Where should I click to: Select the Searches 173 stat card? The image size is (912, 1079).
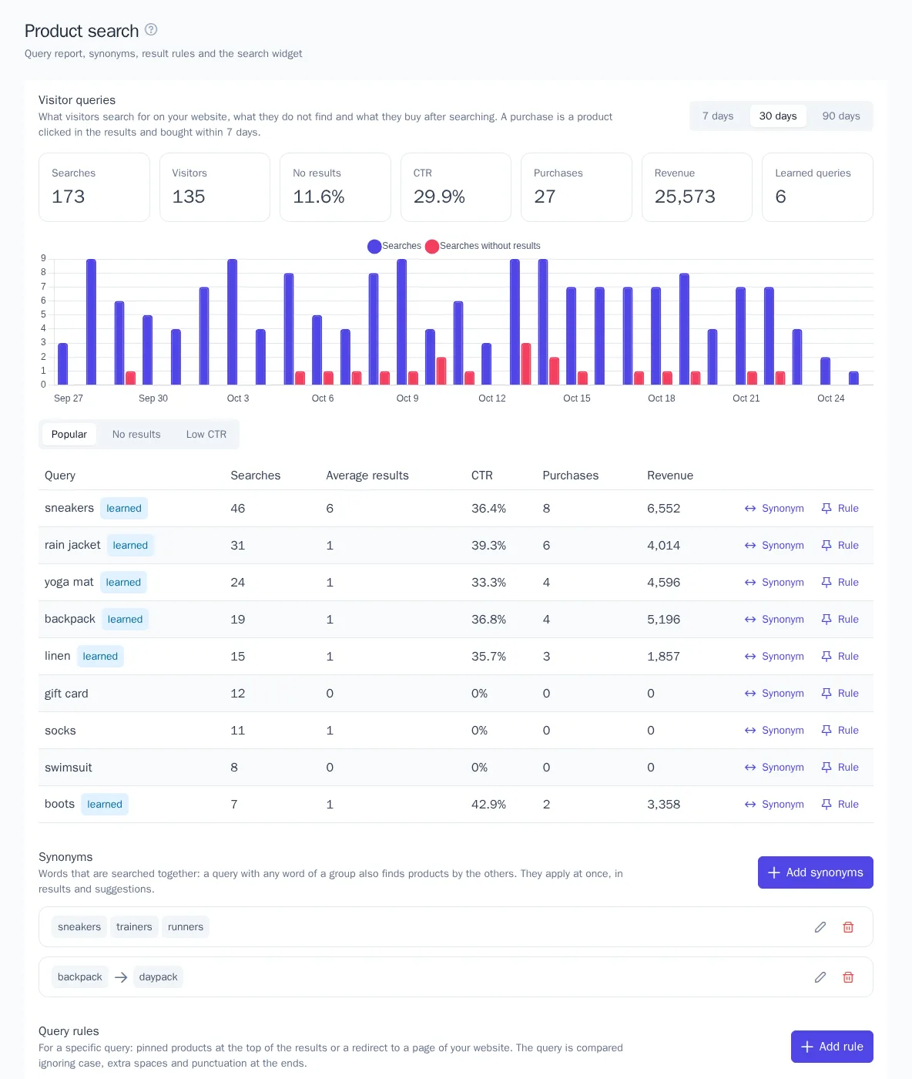94,187
